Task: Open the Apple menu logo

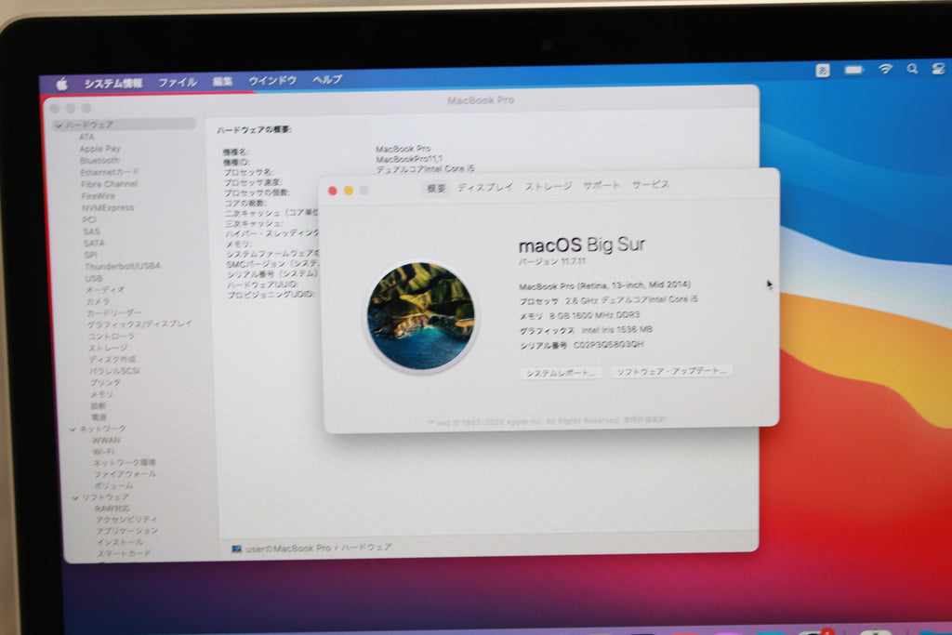Action: coord(62,85)
